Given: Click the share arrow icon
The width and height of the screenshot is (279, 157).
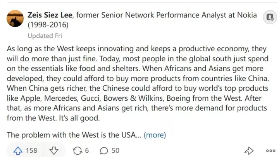Looking at the screenshot, I should tap(249, 150).
